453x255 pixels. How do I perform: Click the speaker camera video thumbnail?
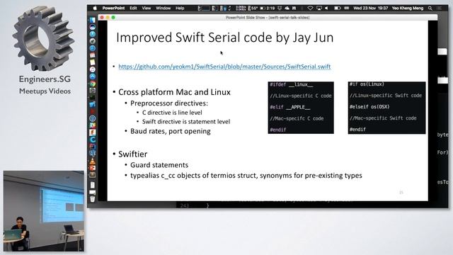44,211
